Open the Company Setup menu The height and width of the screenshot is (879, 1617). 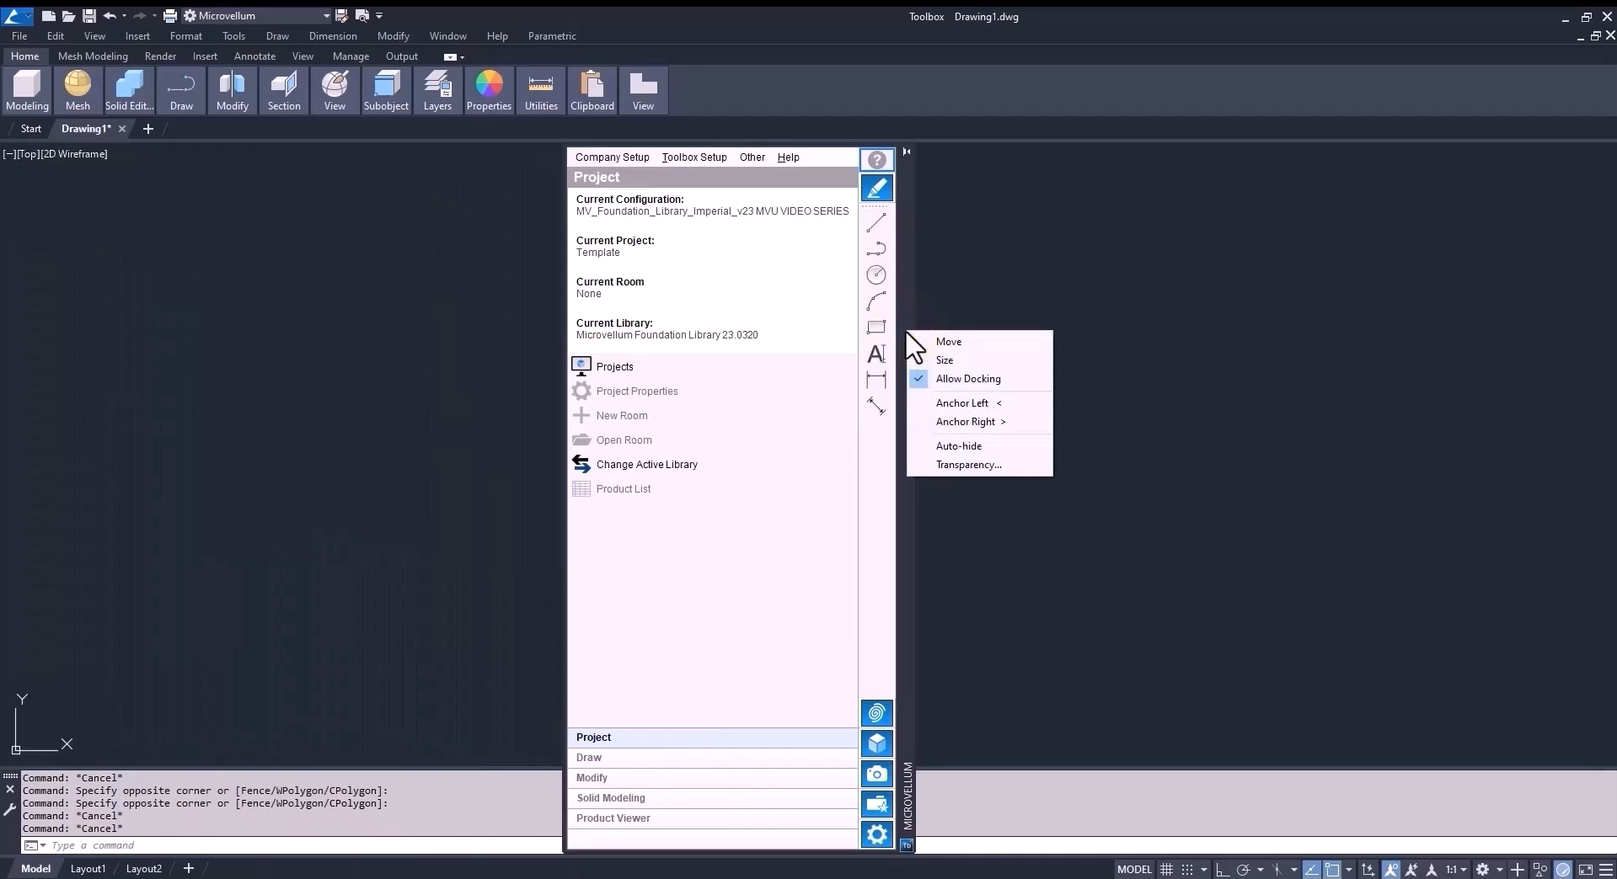[x=612, y=157]
